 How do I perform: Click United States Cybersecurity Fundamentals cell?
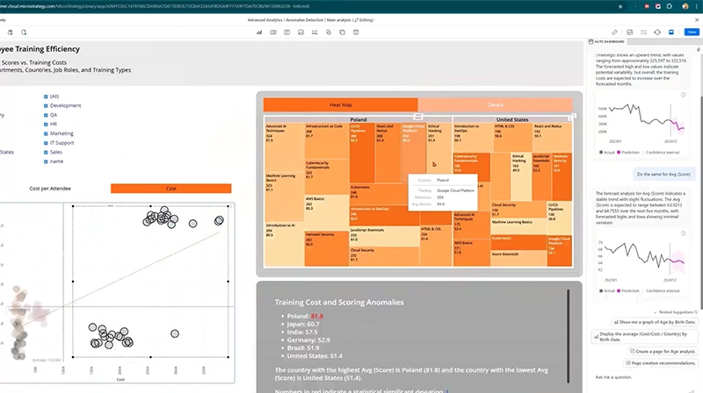click(x=472, y=167)
